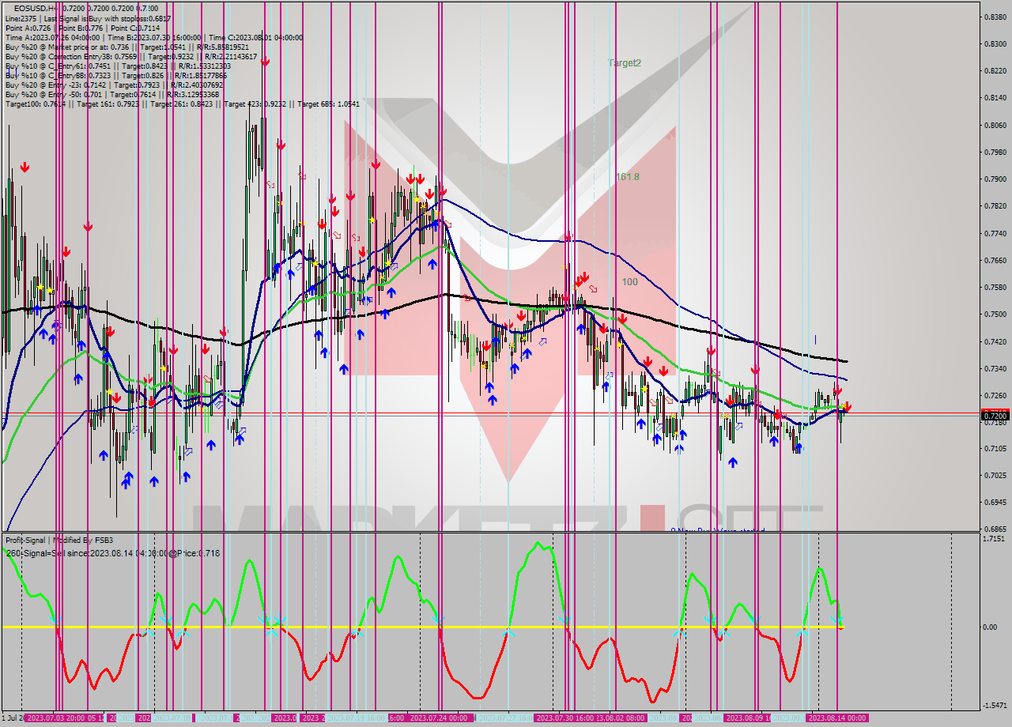Click 0.7420 on the price axis
Viewport: 1012px width, 727px height.
[x=994, y=341]
